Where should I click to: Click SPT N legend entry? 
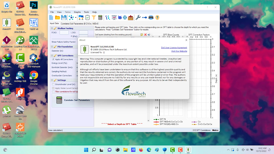pos(160,119)
